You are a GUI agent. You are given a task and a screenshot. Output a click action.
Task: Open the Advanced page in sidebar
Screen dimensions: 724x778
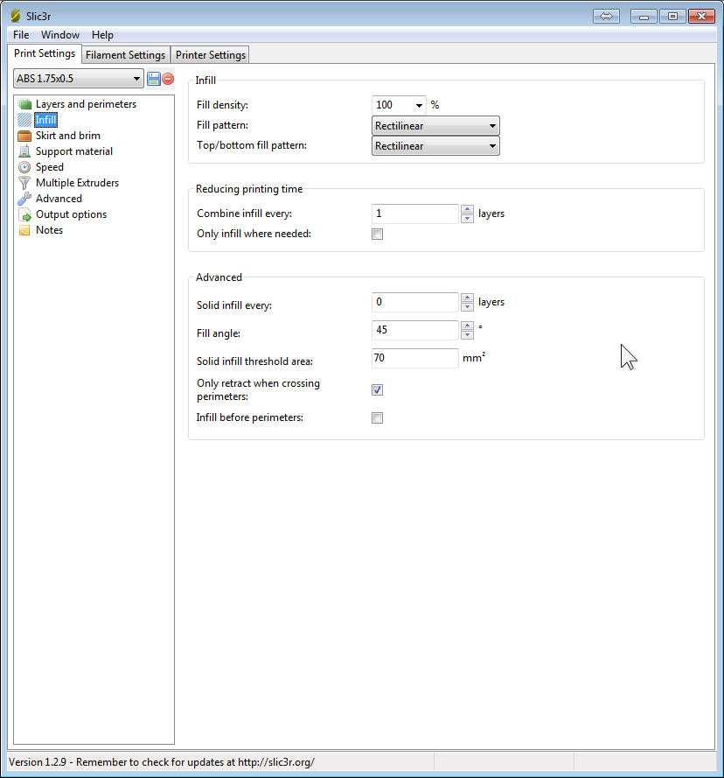(59, 199)
